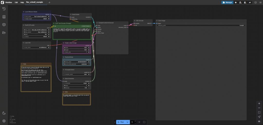The height and width of the screenshot is (125, 263).
Task: Toggle dark theme with the moon icon
Action: pos(4,113)
